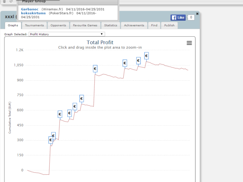Click the Publish tab

tap(169, 25)
